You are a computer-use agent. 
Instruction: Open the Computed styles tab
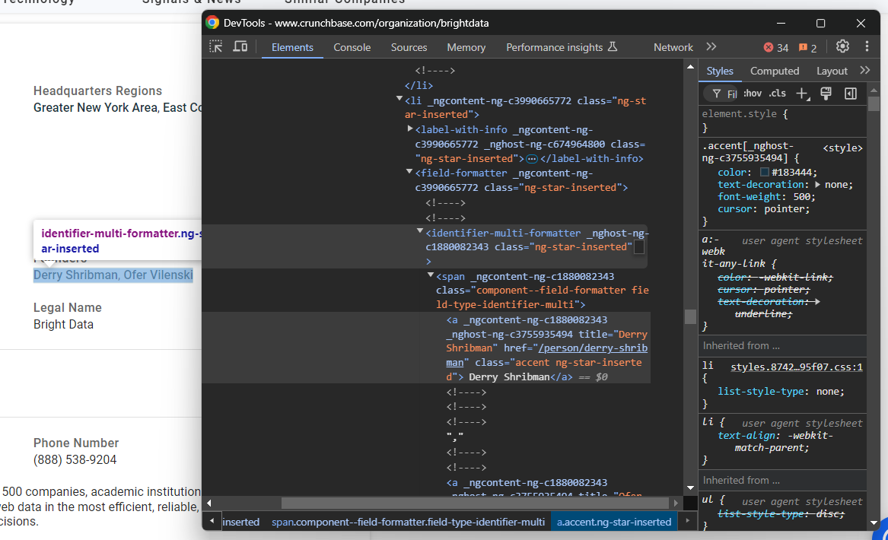775,71
